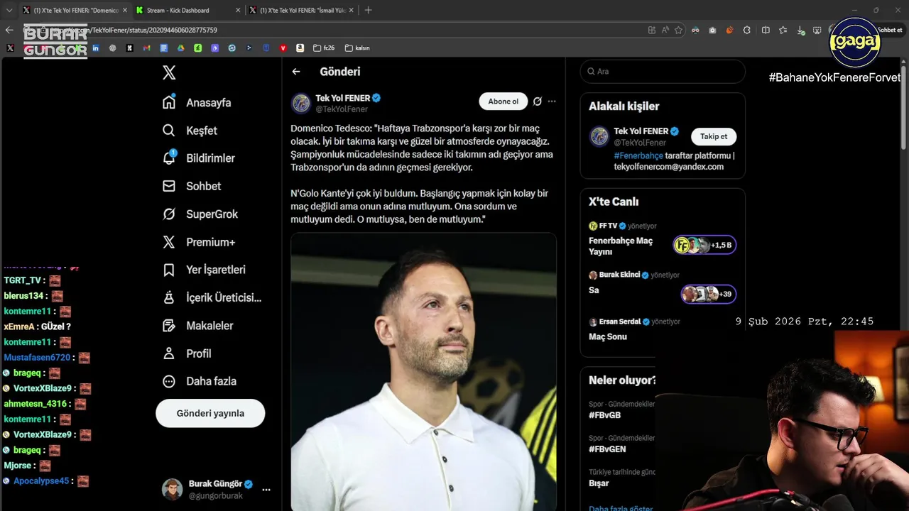The height and width of the screenshot is (511, 909).
Task: Add page to favorites star
Action: [678, 30]
